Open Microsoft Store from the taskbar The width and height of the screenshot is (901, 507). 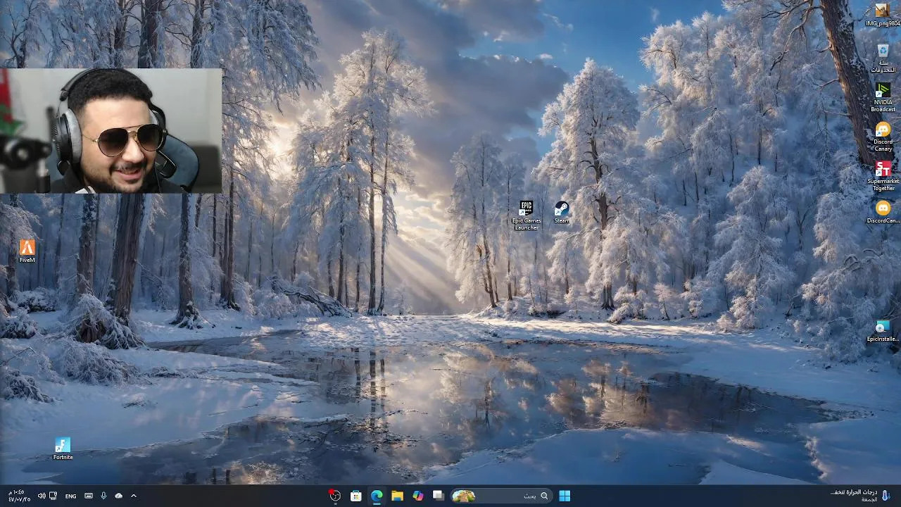pyautogui.click(x=356, y=496)
